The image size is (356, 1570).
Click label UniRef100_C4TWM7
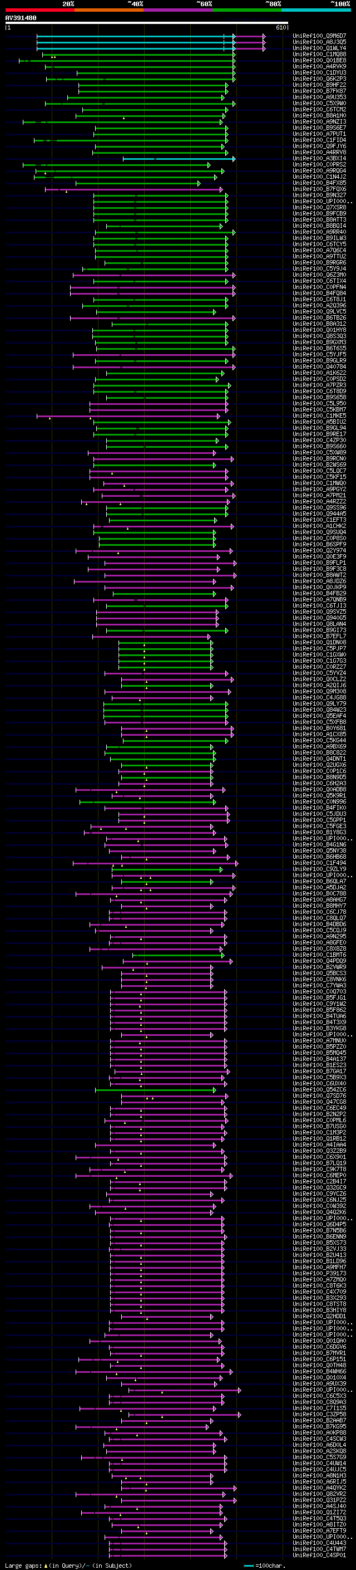click(319, 1549)
